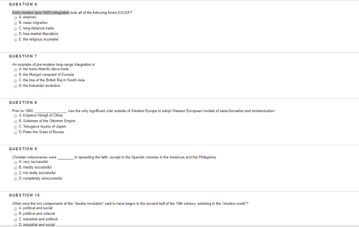The width and height of the screenshot is (359, 227).
Task: Choose B. mass migration radio button
Action: (x=15, y=23)
